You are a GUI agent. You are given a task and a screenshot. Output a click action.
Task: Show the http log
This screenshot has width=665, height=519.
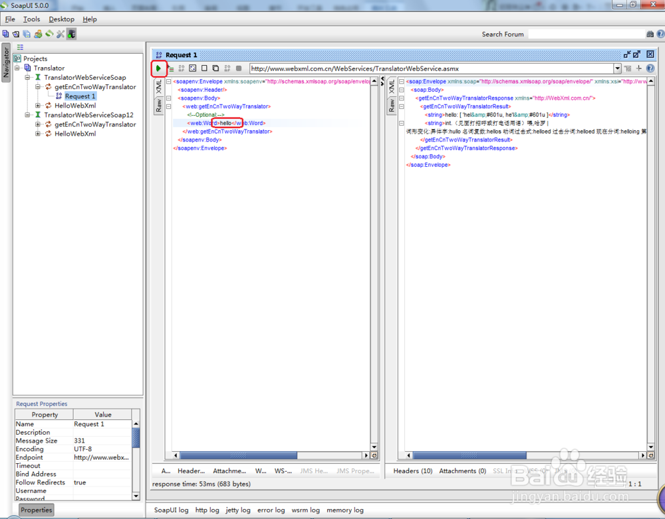(207, 510)
